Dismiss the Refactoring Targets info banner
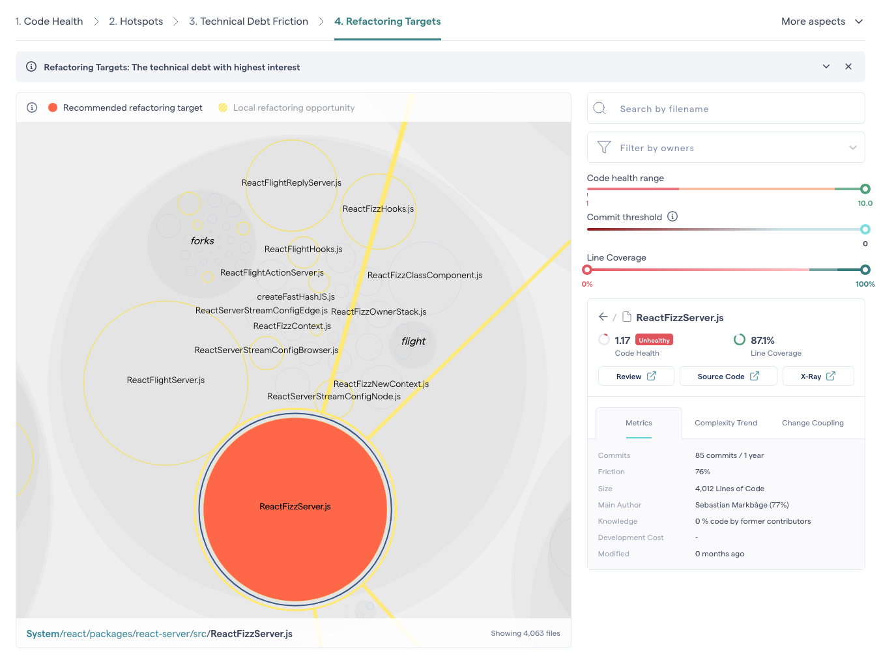The image size is (881, 671). (x=848, y=66)
